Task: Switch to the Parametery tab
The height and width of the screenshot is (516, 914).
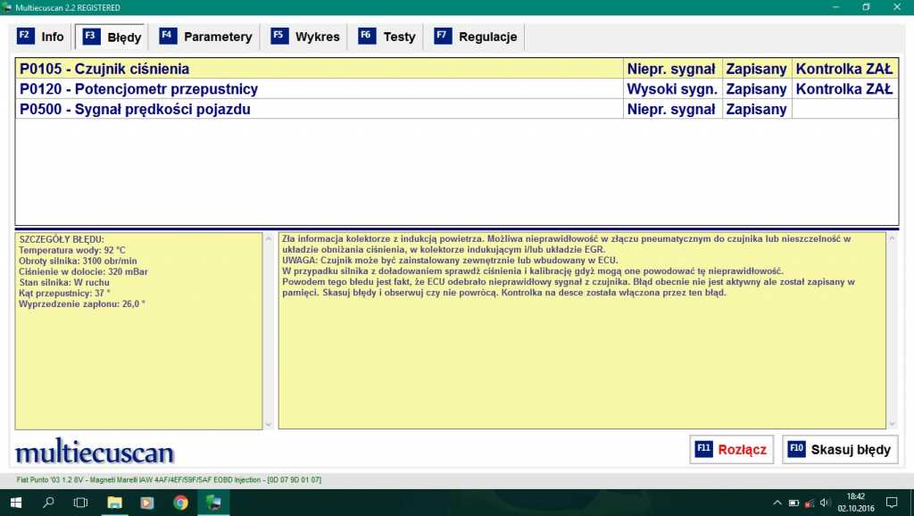Action: [206, 37]
